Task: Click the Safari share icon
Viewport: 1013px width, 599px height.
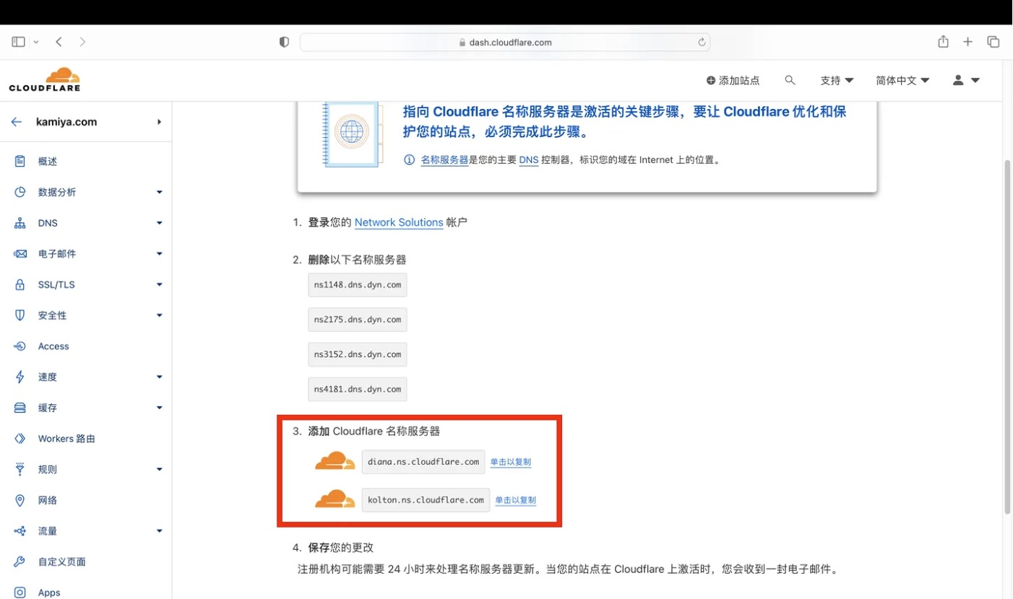Action: 943,42
